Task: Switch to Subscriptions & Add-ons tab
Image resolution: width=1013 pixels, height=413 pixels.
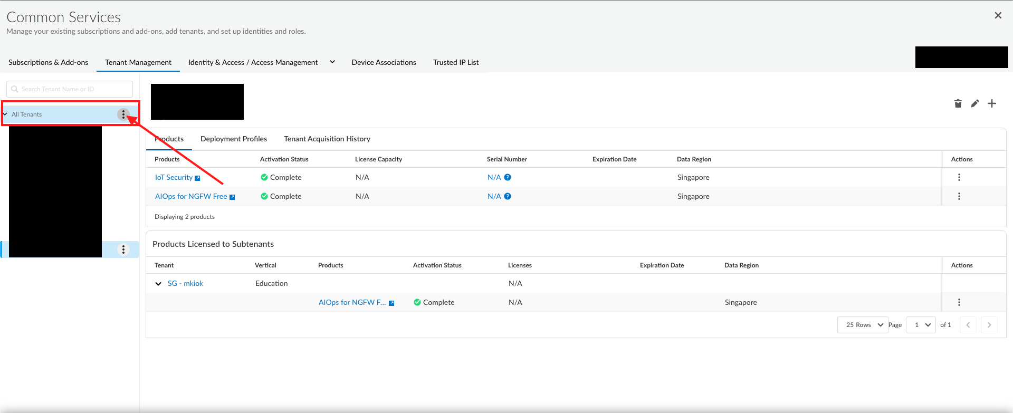Action: pos(48,62)
